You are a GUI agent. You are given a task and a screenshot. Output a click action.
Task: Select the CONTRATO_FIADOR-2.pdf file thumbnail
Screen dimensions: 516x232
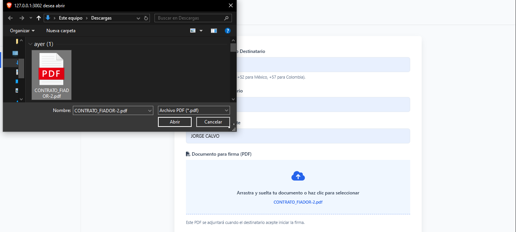pos(52,75)
